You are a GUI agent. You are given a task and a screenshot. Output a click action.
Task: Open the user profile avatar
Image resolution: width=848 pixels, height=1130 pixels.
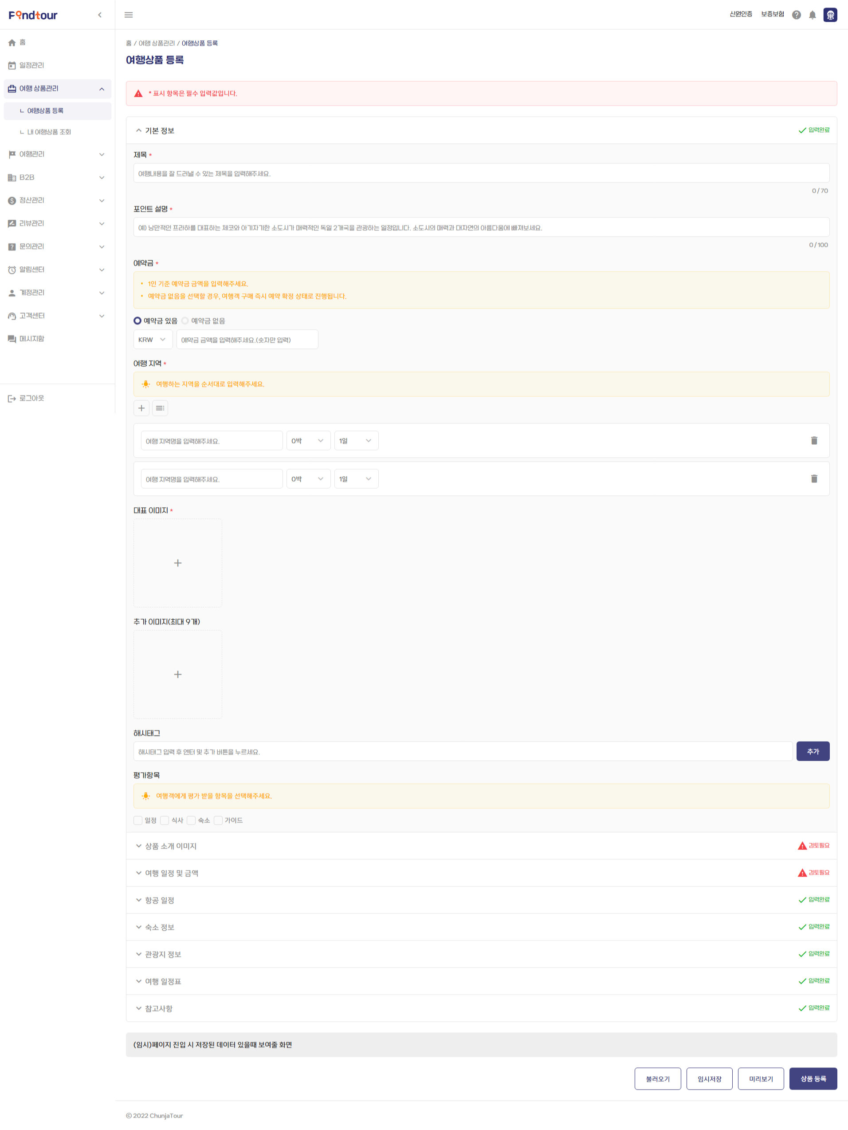pos(830,15)
